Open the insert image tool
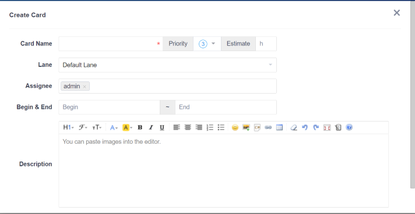415x214 pixels. click(x=246, y=127)
